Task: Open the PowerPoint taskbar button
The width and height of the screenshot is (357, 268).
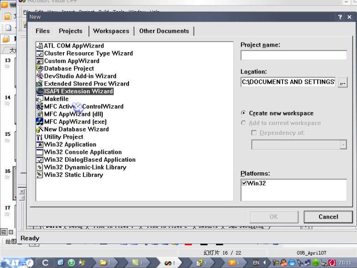Action: tap(234, 263)
